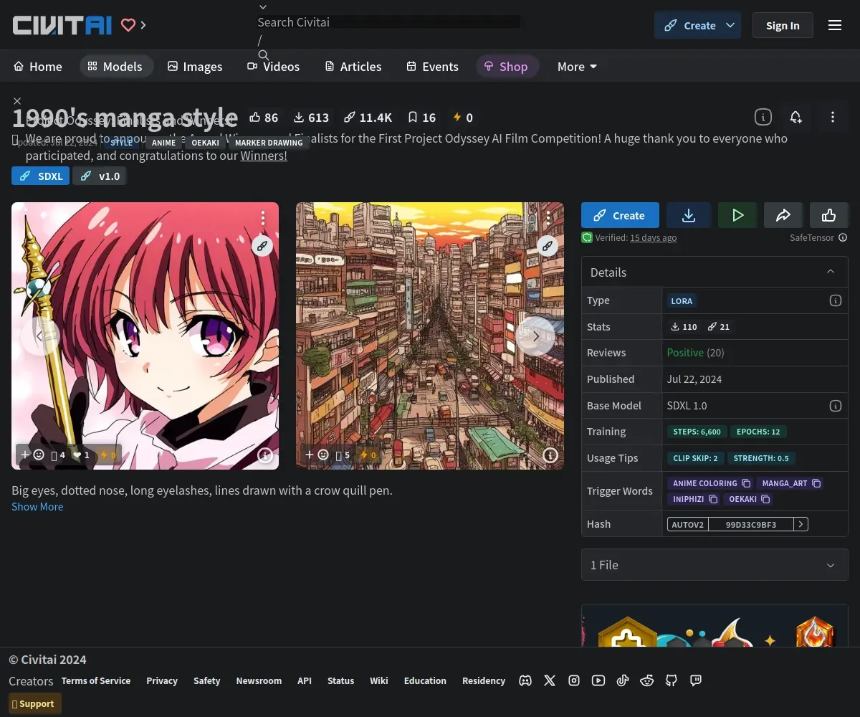
Task: Open the Shop tab
Action: click(x=507, y=66)
